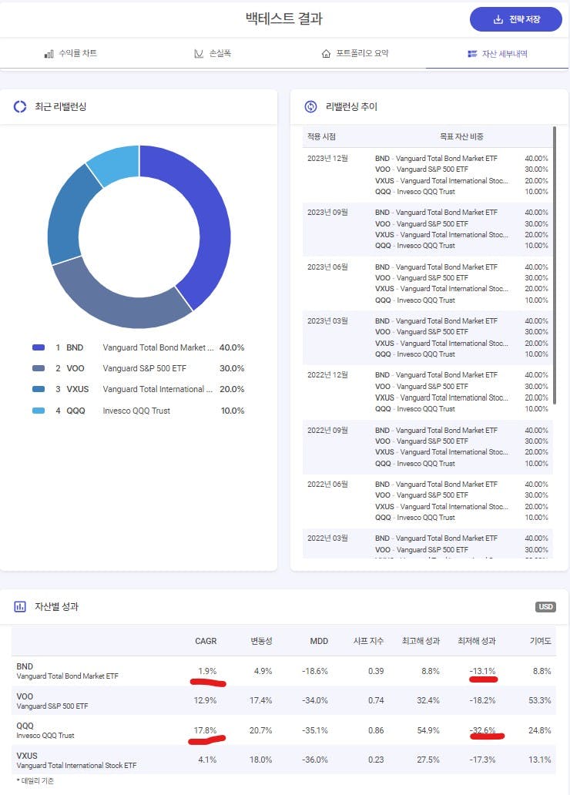
Task: Click the 백테스트 결과 page title
Action: click(x=284, y=18)
